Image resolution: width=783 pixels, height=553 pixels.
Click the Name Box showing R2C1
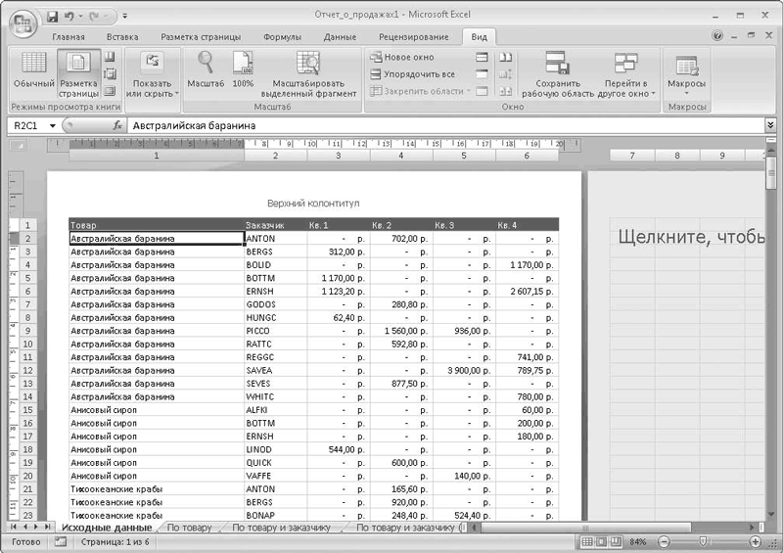27,125
